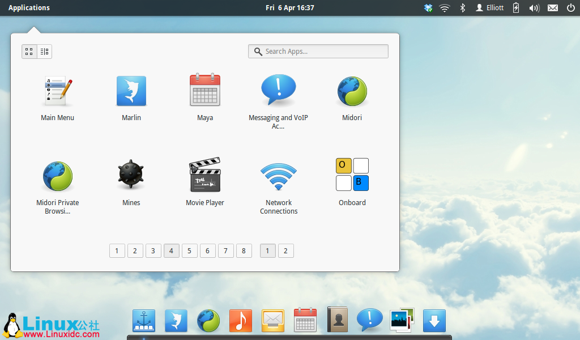This screenshot has height=340, width=580.
Task: Open the Elliott user menu
Action: click(490, 8)
